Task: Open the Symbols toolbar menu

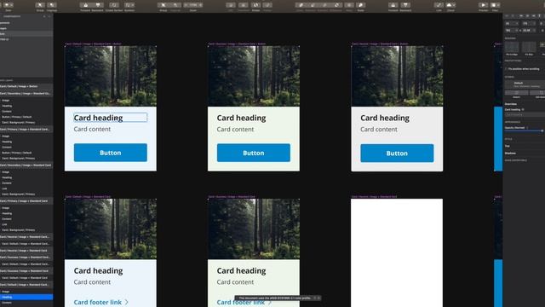Action: [x=129, y=5]
